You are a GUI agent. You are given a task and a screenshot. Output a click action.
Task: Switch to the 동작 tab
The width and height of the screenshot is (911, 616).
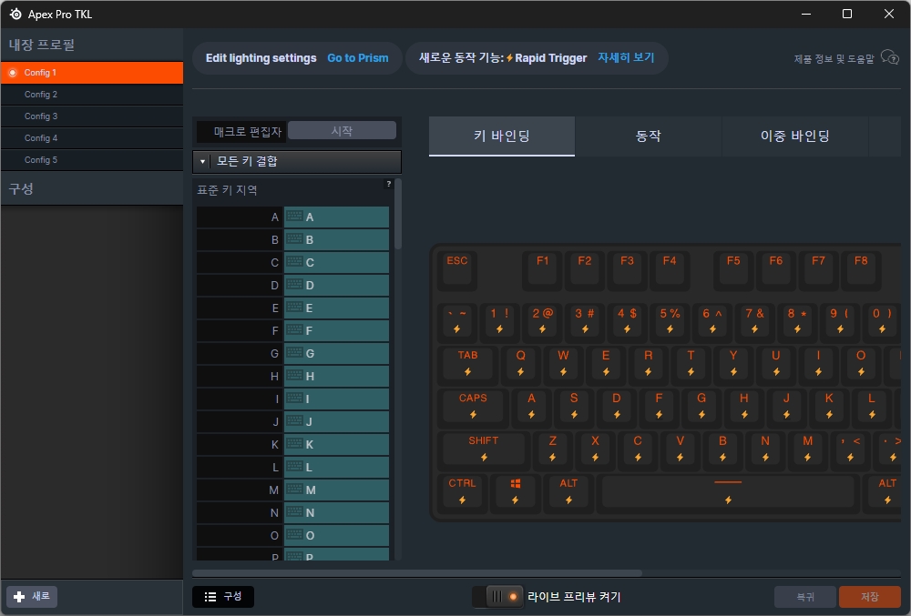649,136
